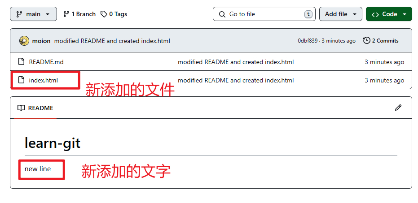Open commit message in the index.html row
Screen dimensions: 418x203
click(x=236, y=80)
